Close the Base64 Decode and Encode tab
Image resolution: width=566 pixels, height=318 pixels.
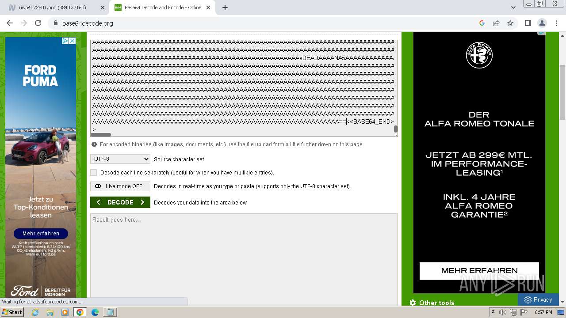tap(208, 8)
